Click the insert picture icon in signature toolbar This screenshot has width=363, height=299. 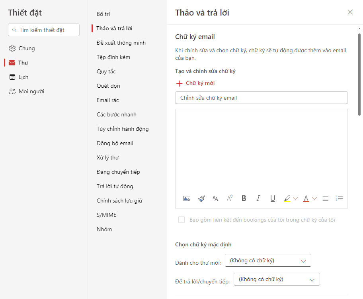coord(187,199)
